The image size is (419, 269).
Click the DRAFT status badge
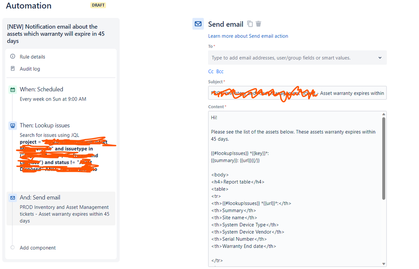point(98,5)
